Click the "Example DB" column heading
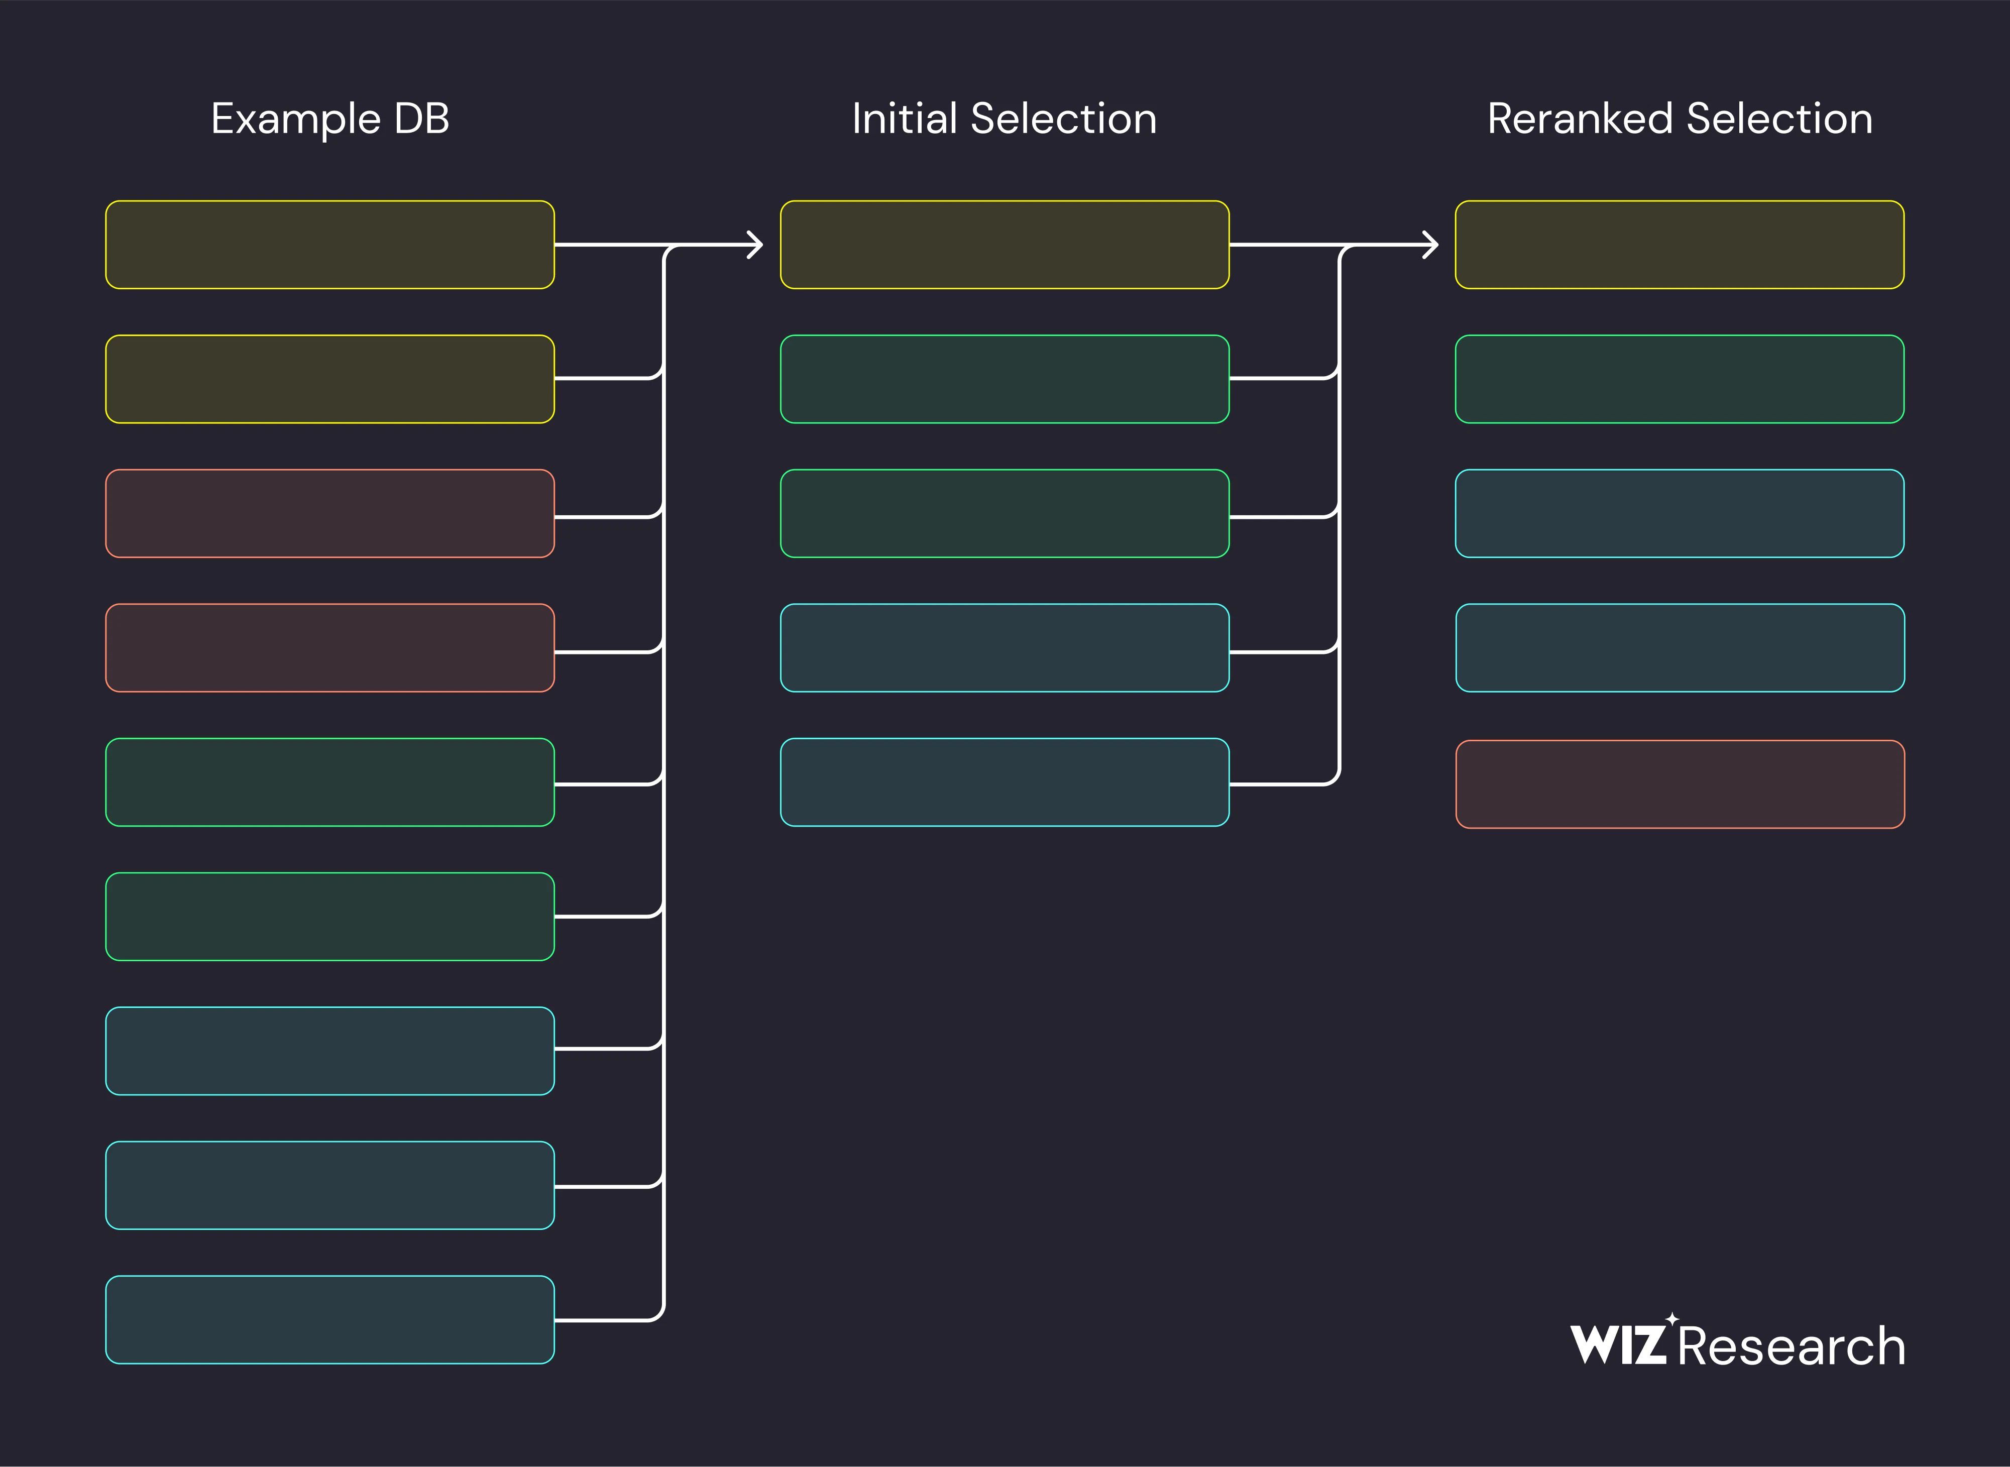Image resolution: width=2010 pixels, height=1467 pixels. pyautogui.click(x=330, y=119)
